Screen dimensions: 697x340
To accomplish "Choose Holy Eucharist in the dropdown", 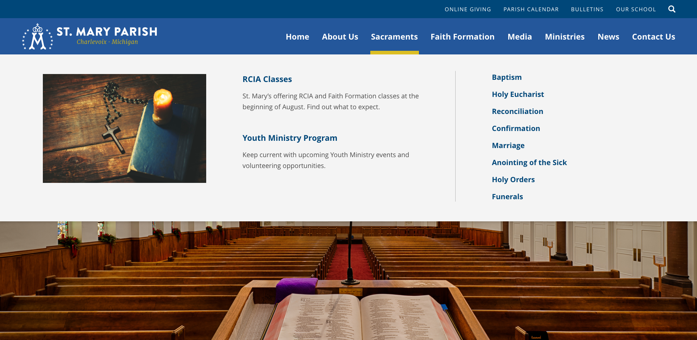I will [518, 94].
